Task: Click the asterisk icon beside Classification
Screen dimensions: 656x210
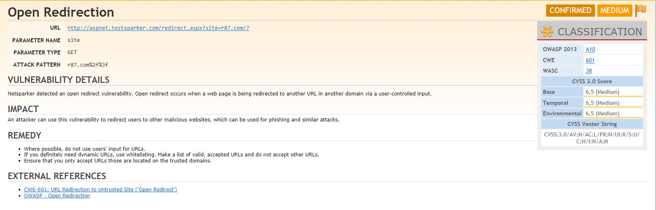Action: (547, 31)
